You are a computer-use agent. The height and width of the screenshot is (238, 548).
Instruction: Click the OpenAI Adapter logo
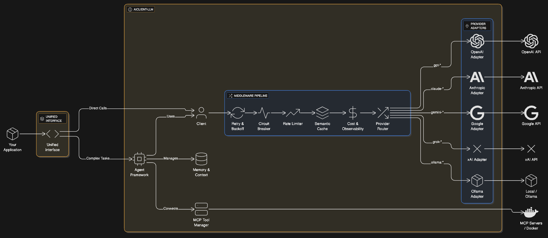477,41
